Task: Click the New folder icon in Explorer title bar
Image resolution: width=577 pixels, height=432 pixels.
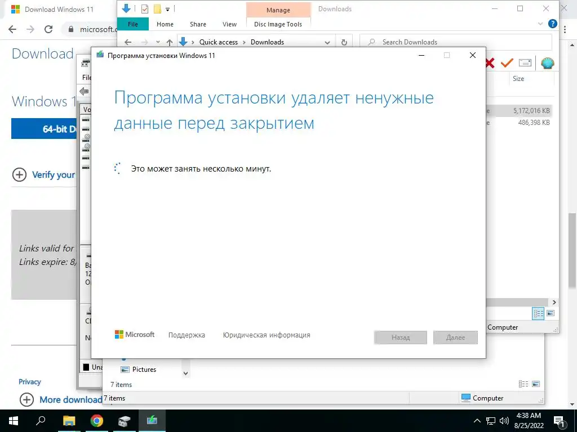Action: pos(157,9)
